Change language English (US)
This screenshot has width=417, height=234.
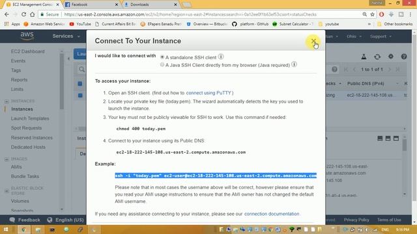click(x=65, y=220)
